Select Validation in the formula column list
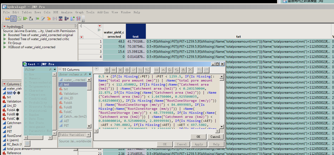This screenshot has height=155, width=334. [x=71, y=94]
